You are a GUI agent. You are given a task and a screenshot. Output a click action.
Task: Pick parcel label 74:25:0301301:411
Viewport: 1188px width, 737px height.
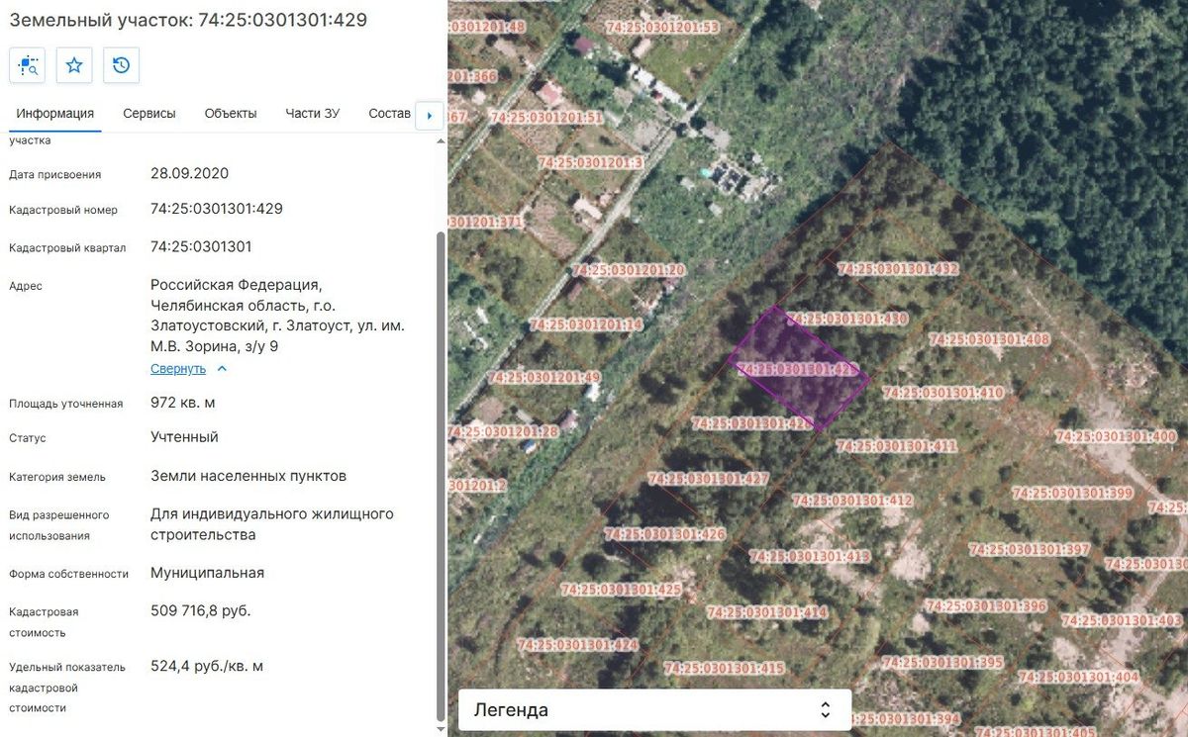(897, 446)
